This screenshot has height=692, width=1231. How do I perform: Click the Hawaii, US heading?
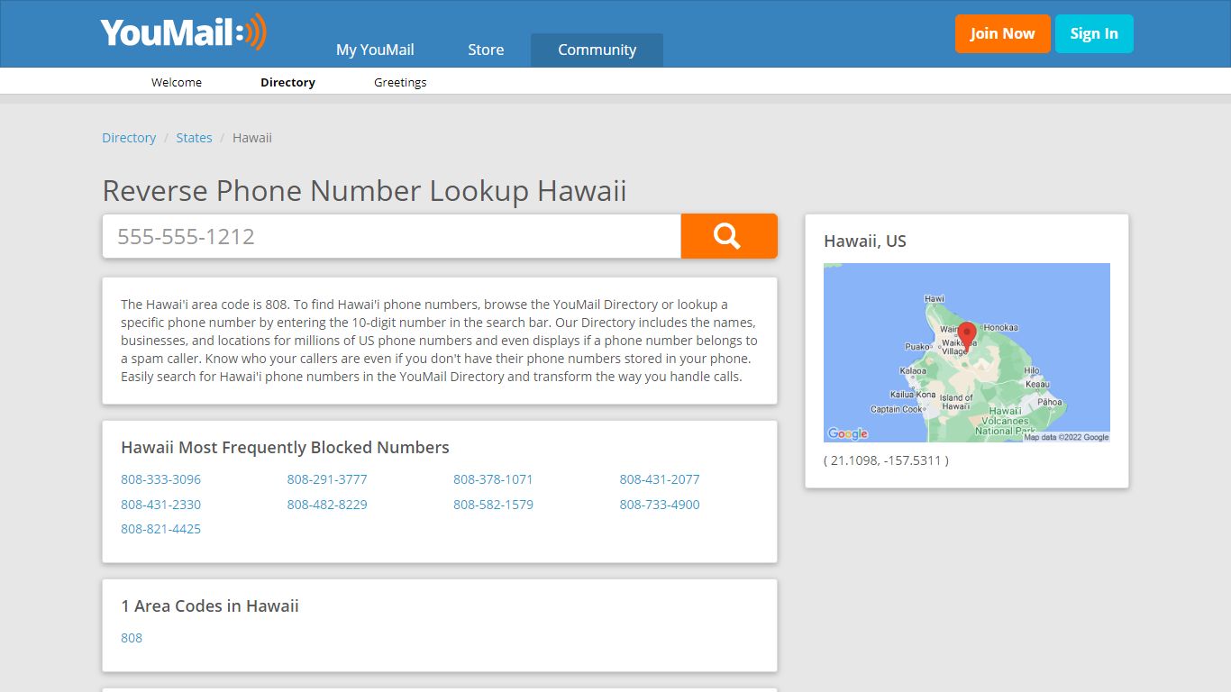865,241
